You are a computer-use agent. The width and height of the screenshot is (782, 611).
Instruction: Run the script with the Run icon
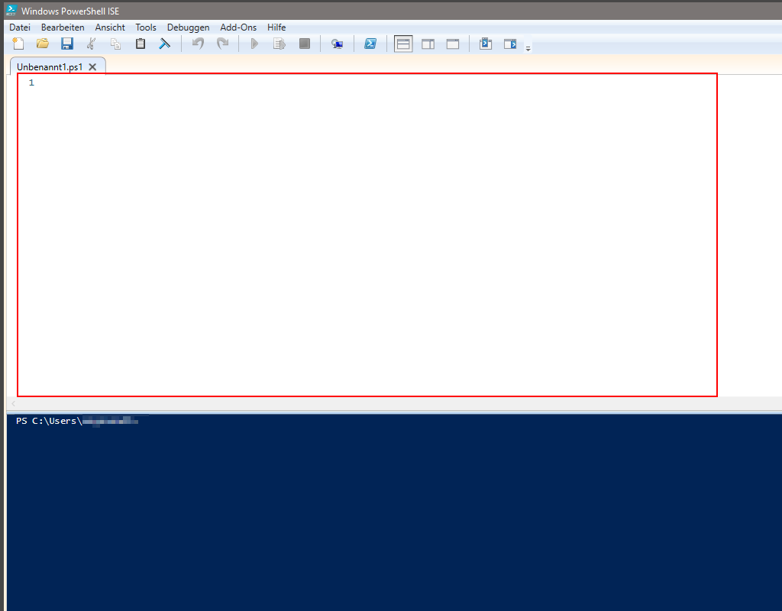click(254, 44)
